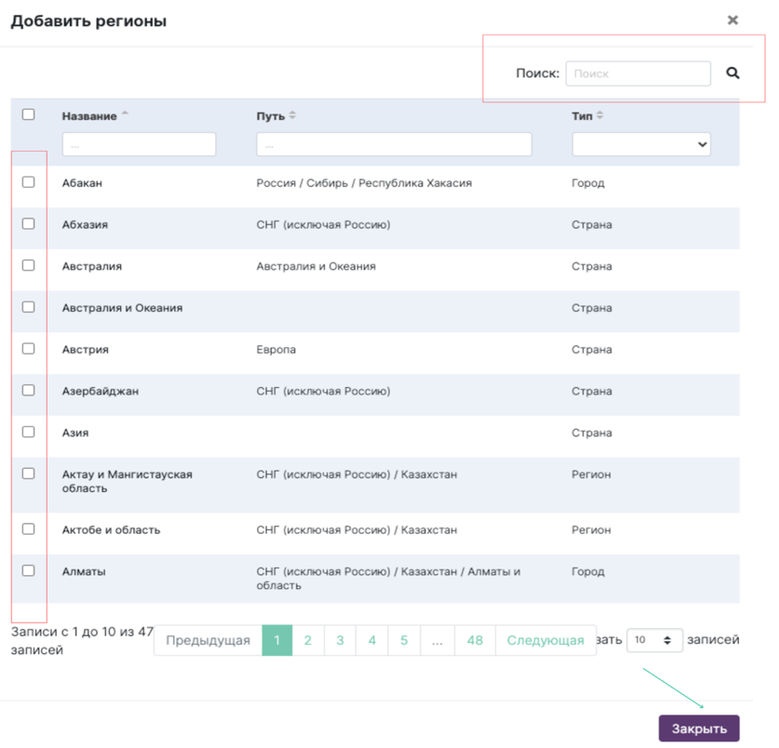Sort by Тип column arrow
The width and height of the screenshot is (779, 748).
599,115
